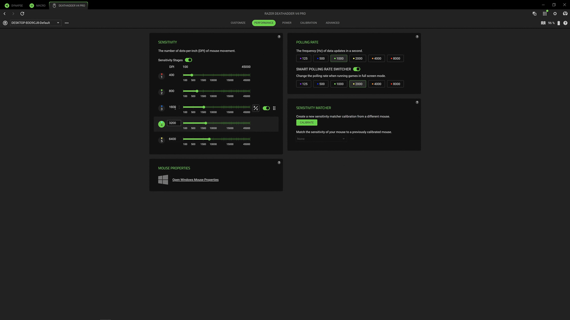The image size is (570, 320).
Task: Open the apps grid launcher icon
Action: click(x=545, y=14)
